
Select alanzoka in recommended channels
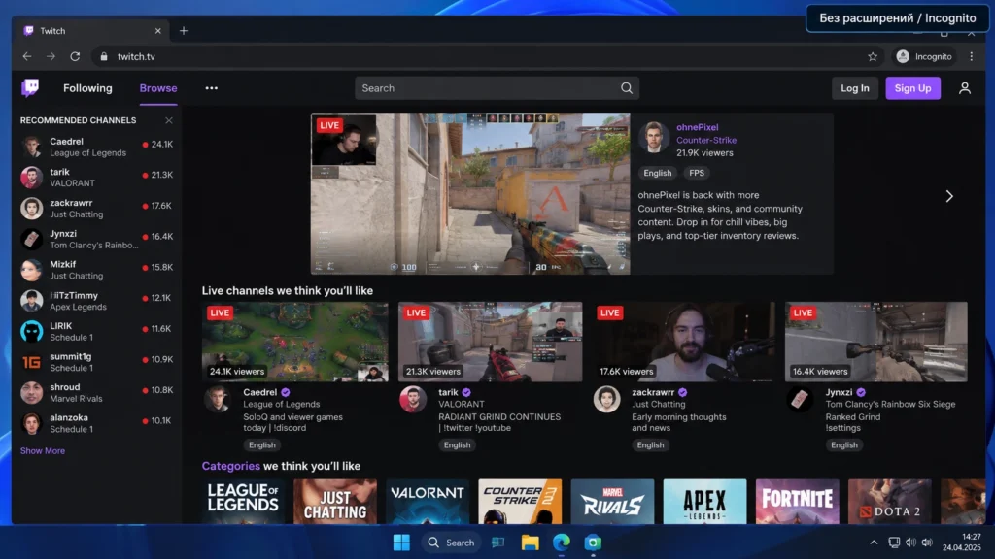tap(96, 423)
